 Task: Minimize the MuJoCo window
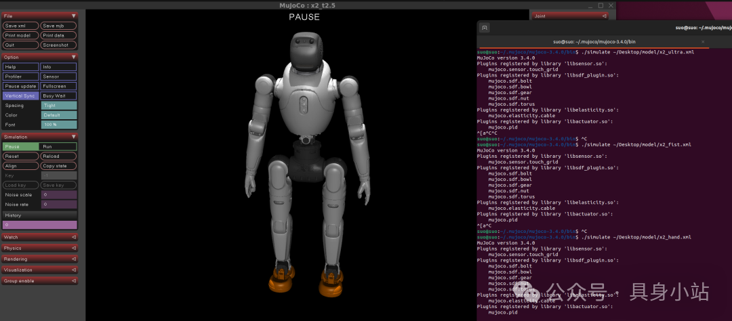click(x=590, y=5)
